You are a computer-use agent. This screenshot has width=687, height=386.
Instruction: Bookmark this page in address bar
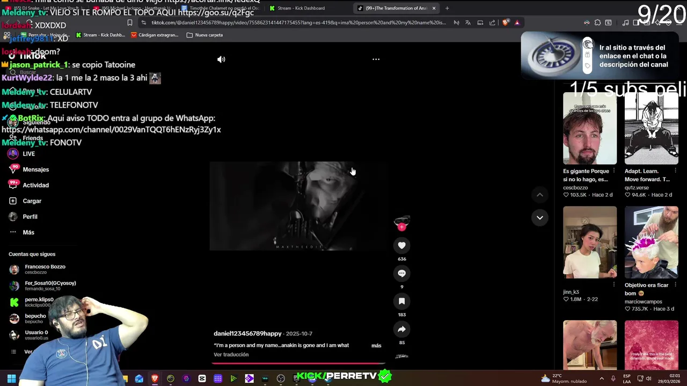point(129,23)
